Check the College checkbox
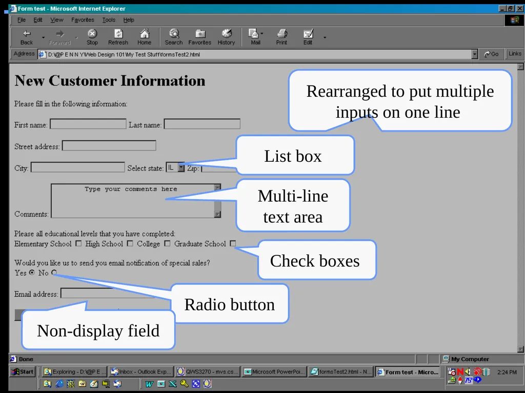 [x=167, y=244]
